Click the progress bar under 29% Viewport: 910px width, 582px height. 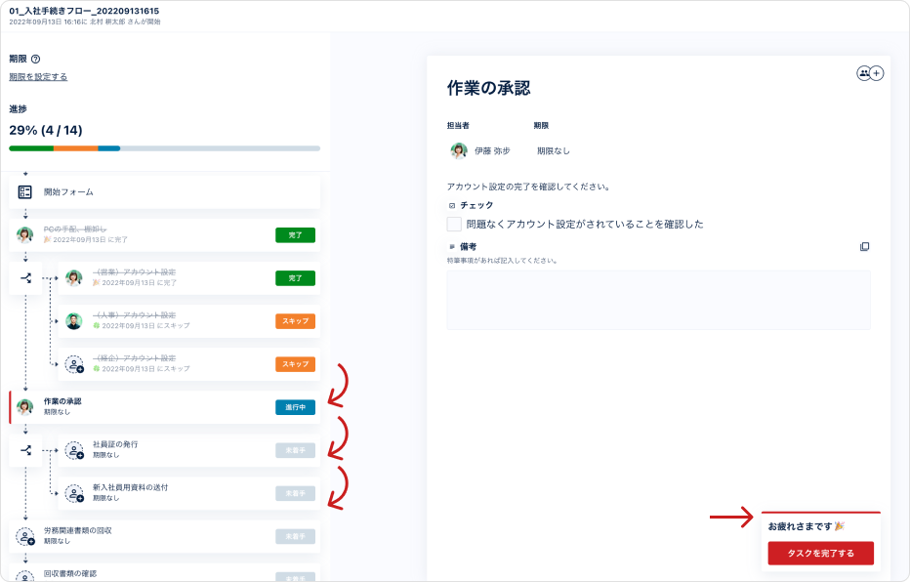[164, 148]
